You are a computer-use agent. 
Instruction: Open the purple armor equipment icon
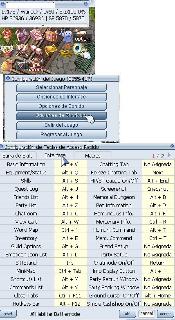[22, 35]
